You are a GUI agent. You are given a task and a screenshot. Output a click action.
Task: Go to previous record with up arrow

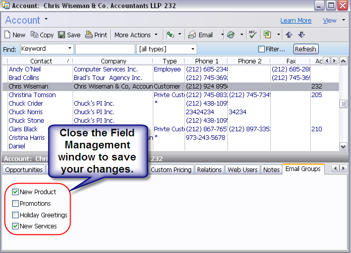[x=289, y=35]
